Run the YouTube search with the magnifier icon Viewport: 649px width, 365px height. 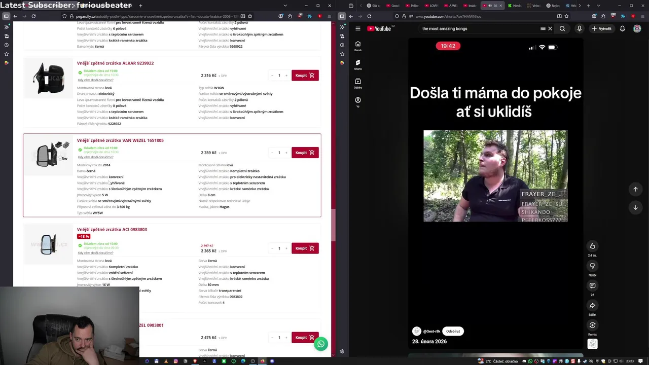coord(562,28)
